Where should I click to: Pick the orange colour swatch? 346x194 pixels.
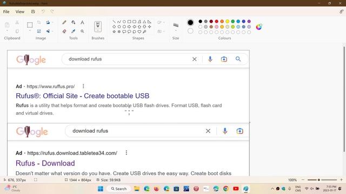click(222, 22)
